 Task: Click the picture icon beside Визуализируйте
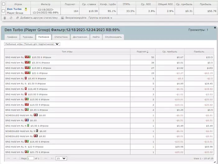[x=62, y=18]
